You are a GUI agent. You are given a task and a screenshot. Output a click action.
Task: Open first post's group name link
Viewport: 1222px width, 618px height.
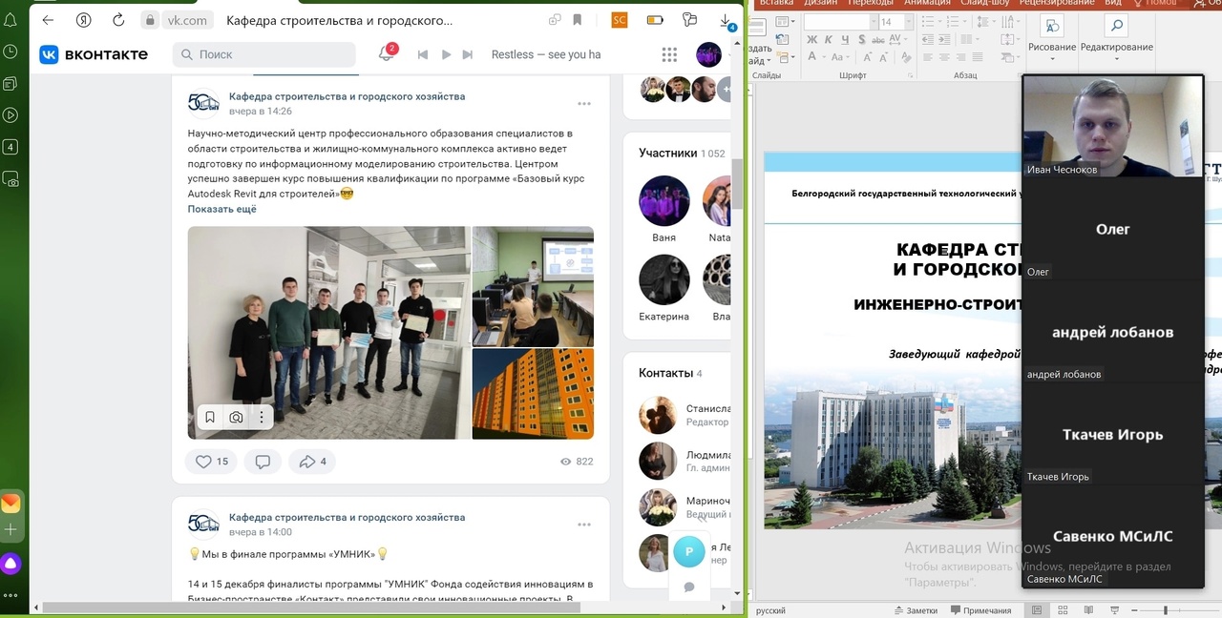point(347,96)
